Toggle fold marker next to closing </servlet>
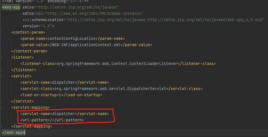 tap(1, 101)
